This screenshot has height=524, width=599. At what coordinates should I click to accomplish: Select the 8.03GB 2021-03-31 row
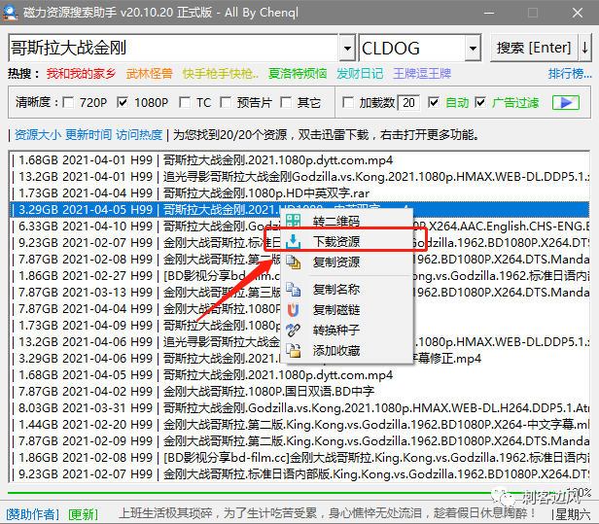(x=299, y=408)
